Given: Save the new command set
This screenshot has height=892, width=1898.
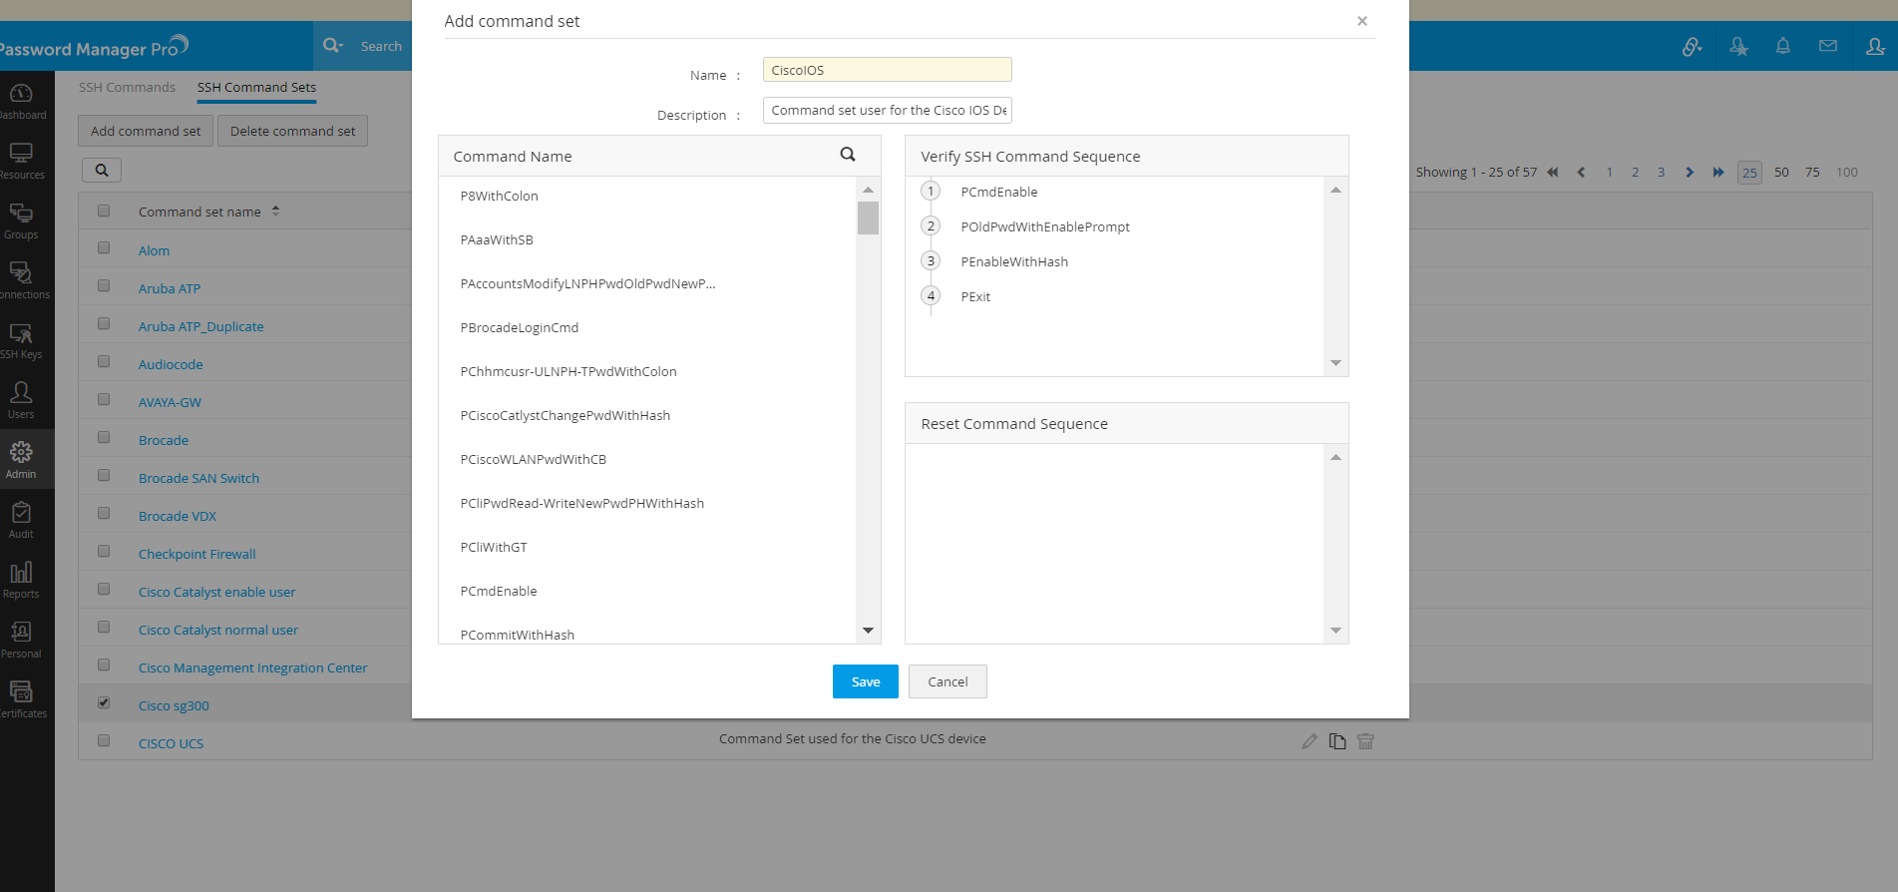Looking at the screenshot, I should tap(865, 681).
